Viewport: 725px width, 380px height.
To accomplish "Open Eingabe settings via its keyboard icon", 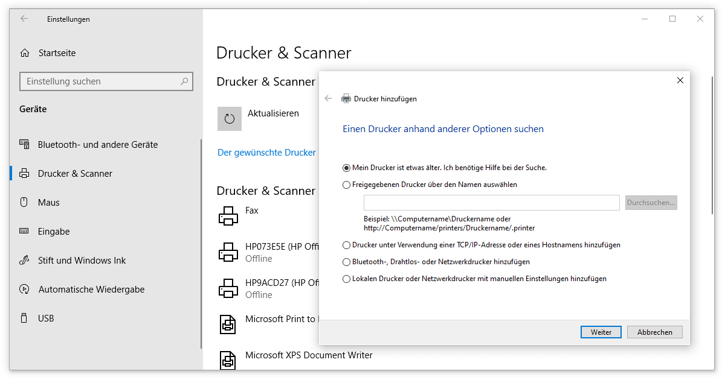I will pyautogui.click(x=25, y=231).
